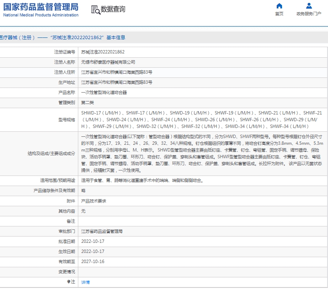Screen dimensions: 328x290
Task: Click expiry date 2027-10-16
Action: point(93,261)
